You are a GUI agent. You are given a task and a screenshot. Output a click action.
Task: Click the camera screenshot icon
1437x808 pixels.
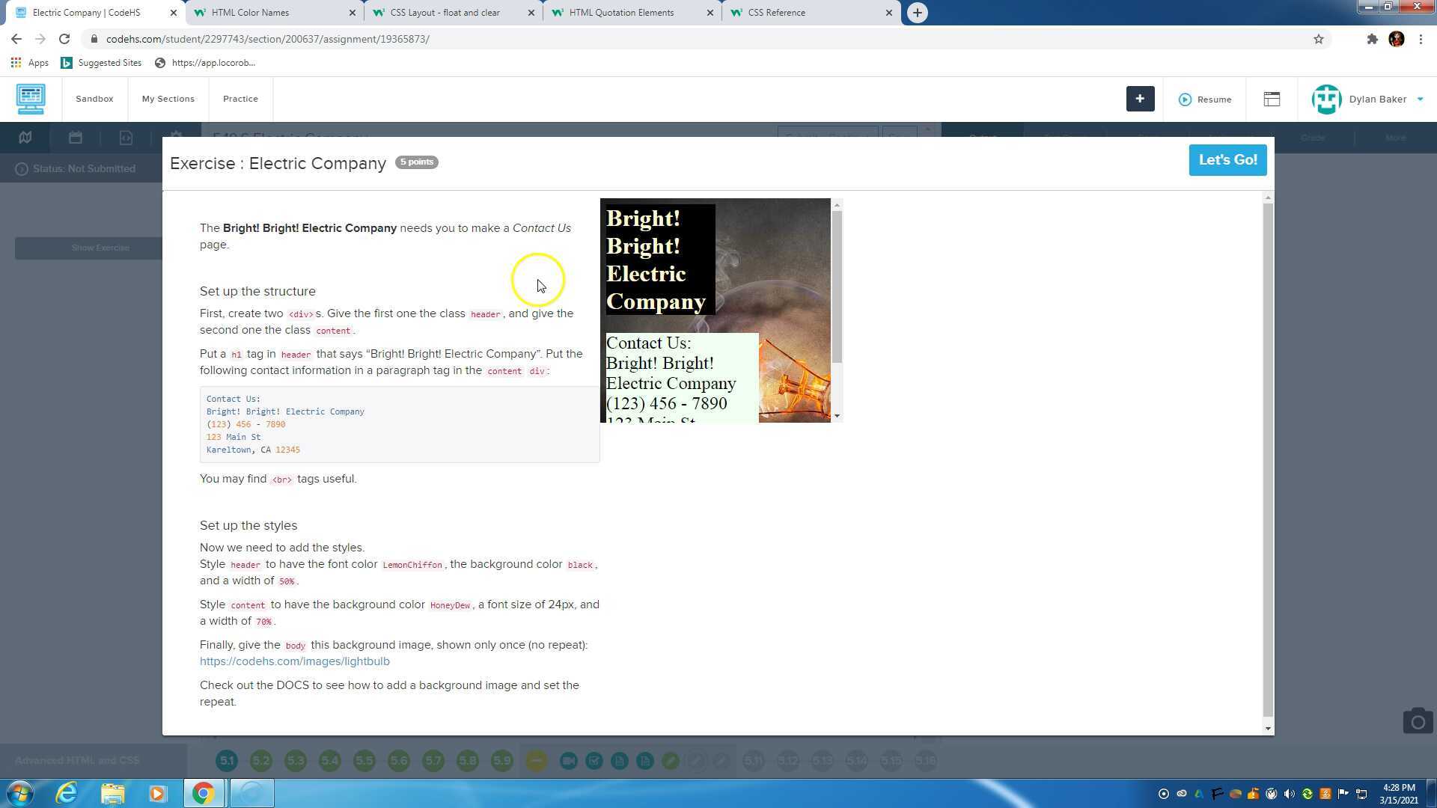click(1418, 721)
